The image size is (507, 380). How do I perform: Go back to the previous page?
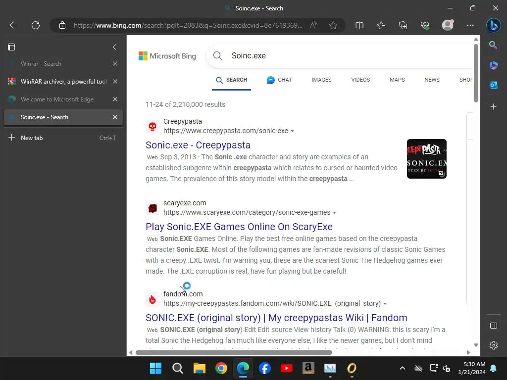pyautogui.click(x=14, y=25)
